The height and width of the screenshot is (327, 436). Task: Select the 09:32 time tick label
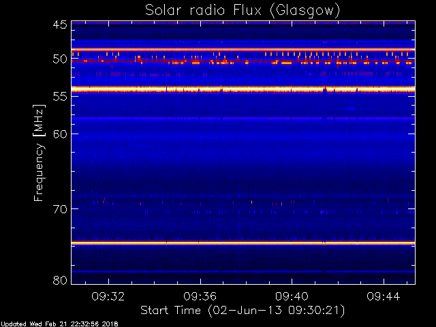[108, 296]
